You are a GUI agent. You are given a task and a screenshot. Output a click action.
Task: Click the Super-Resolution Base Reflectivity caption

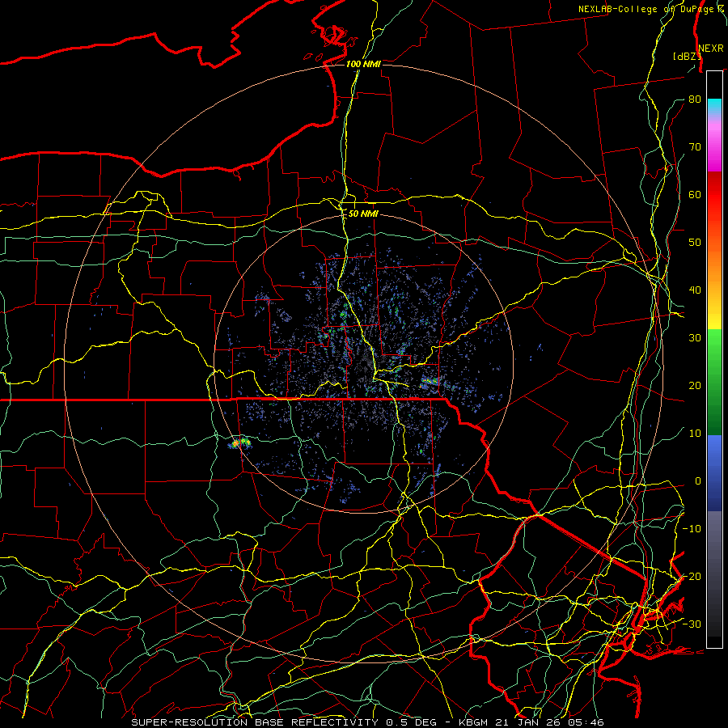coord(367,722)
